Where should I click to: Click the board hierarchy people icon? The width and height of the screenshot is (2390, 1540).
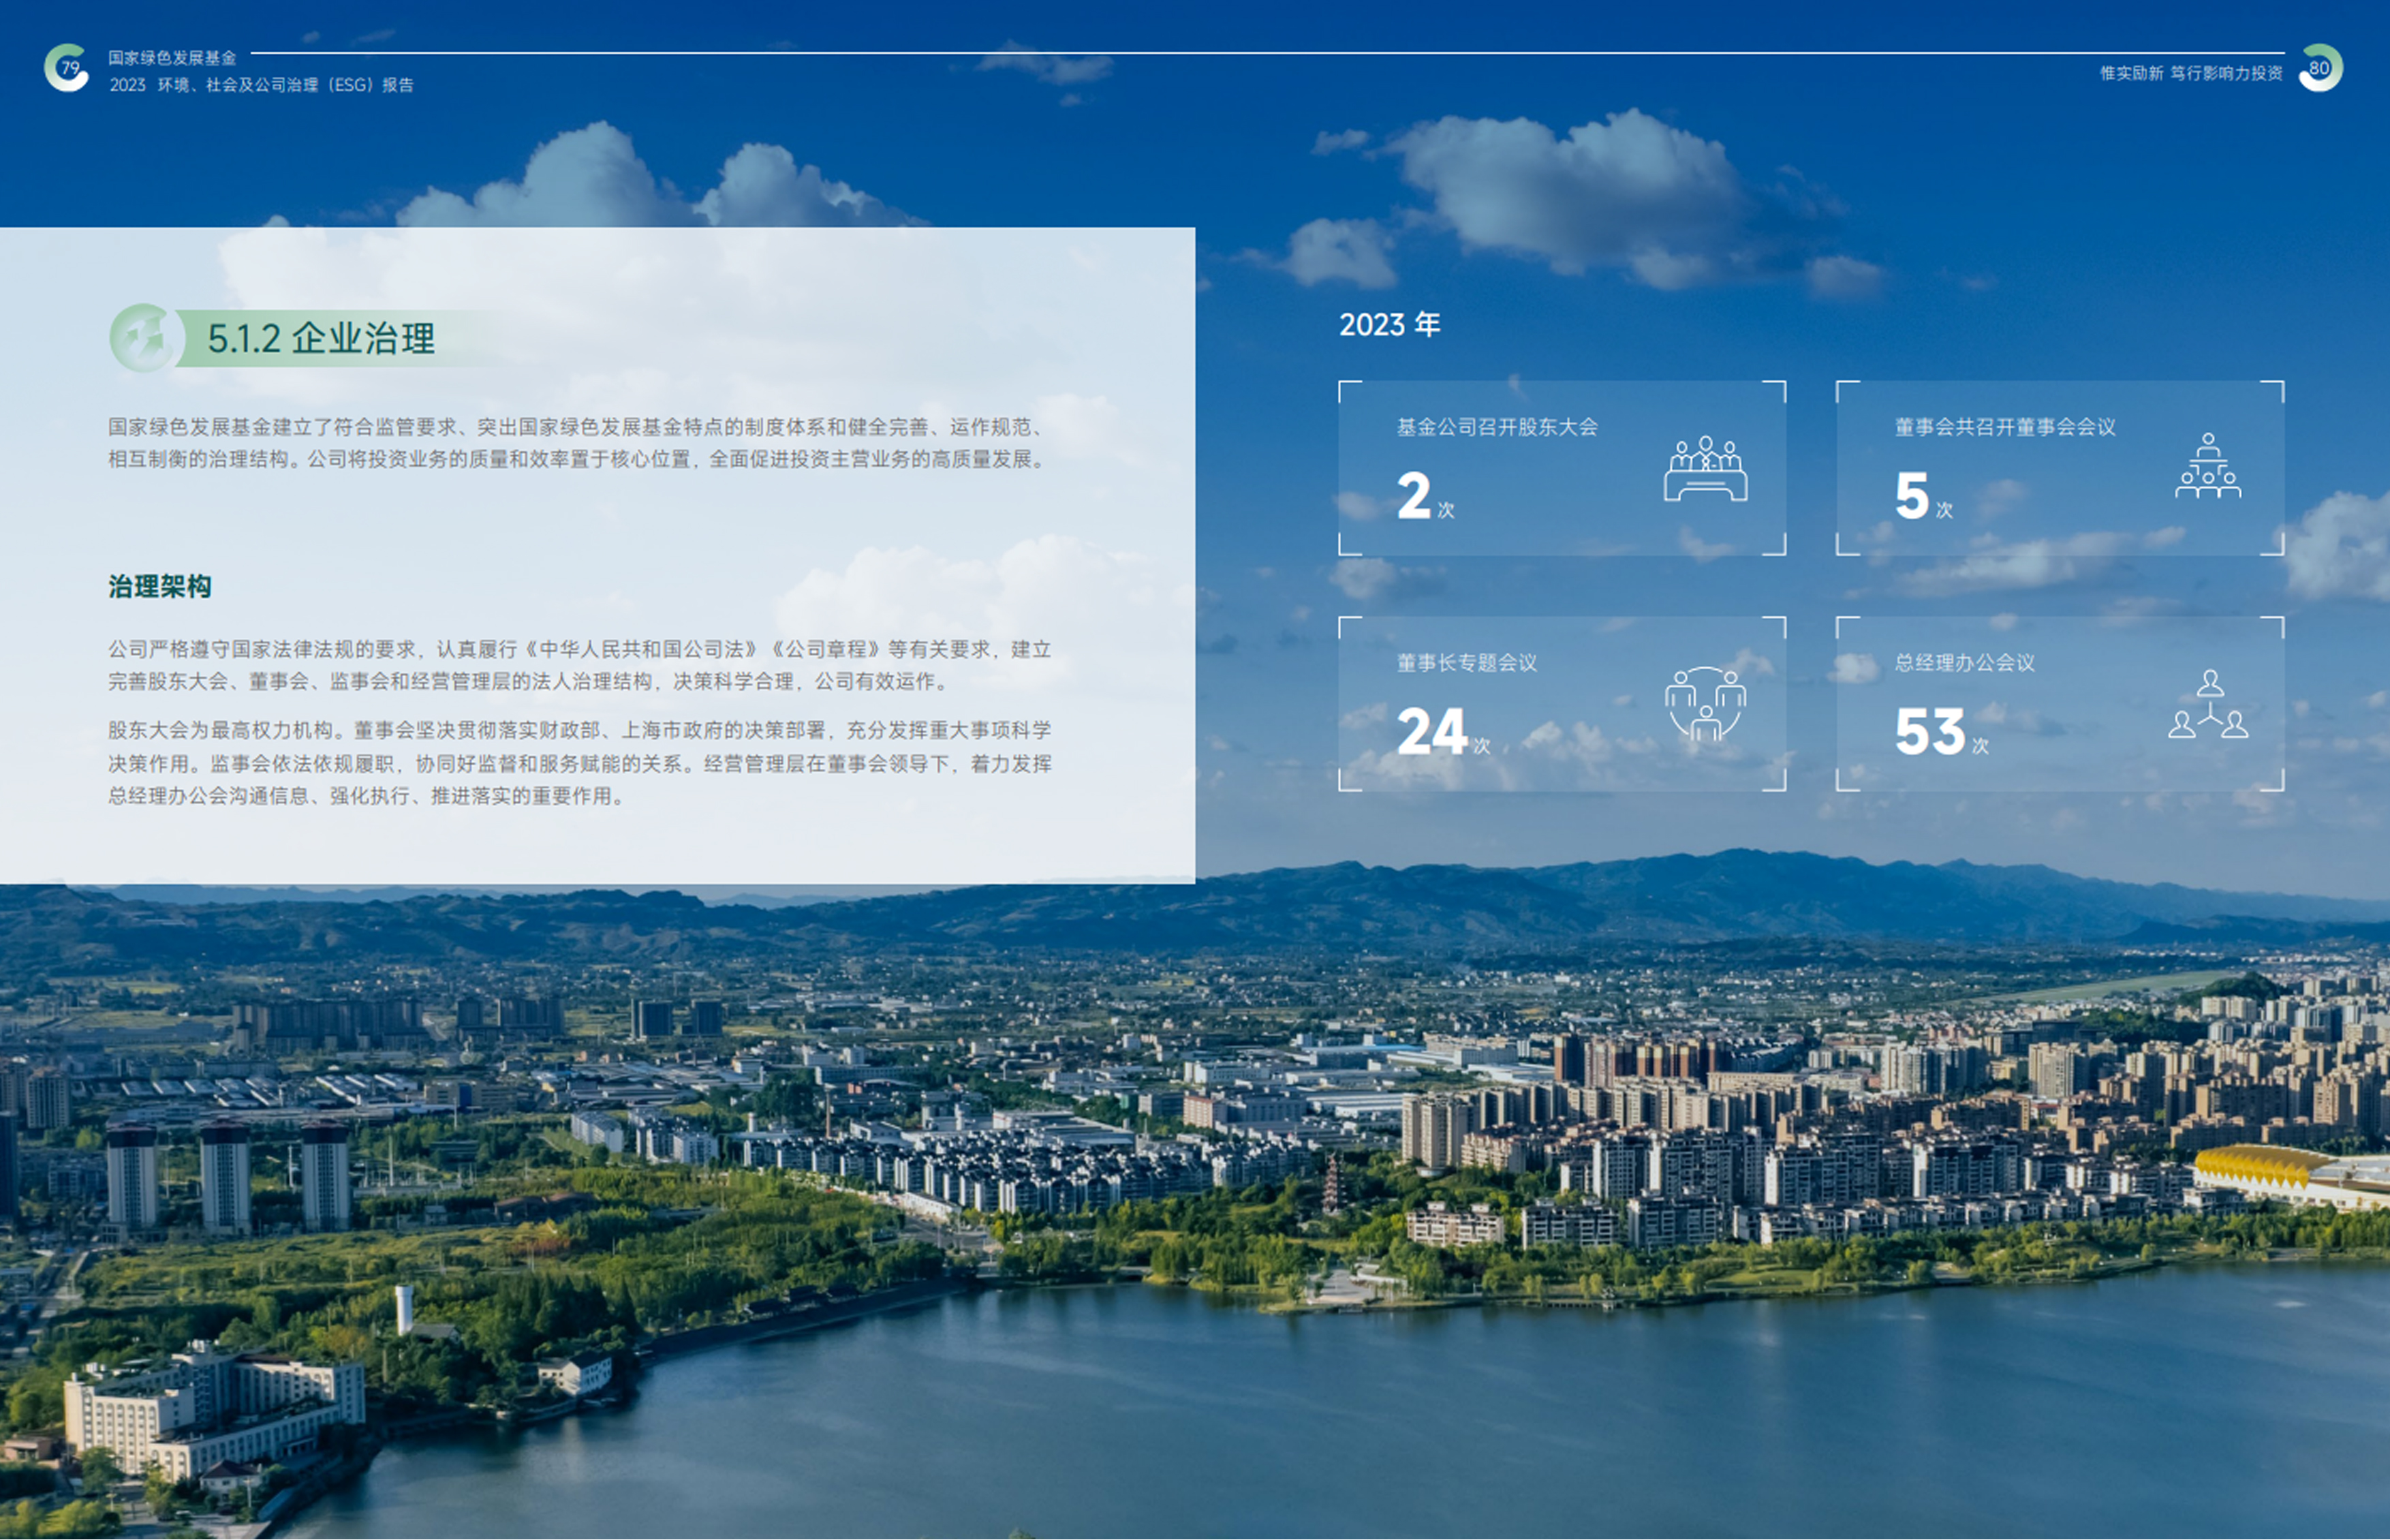click(x=2208, y=466)
